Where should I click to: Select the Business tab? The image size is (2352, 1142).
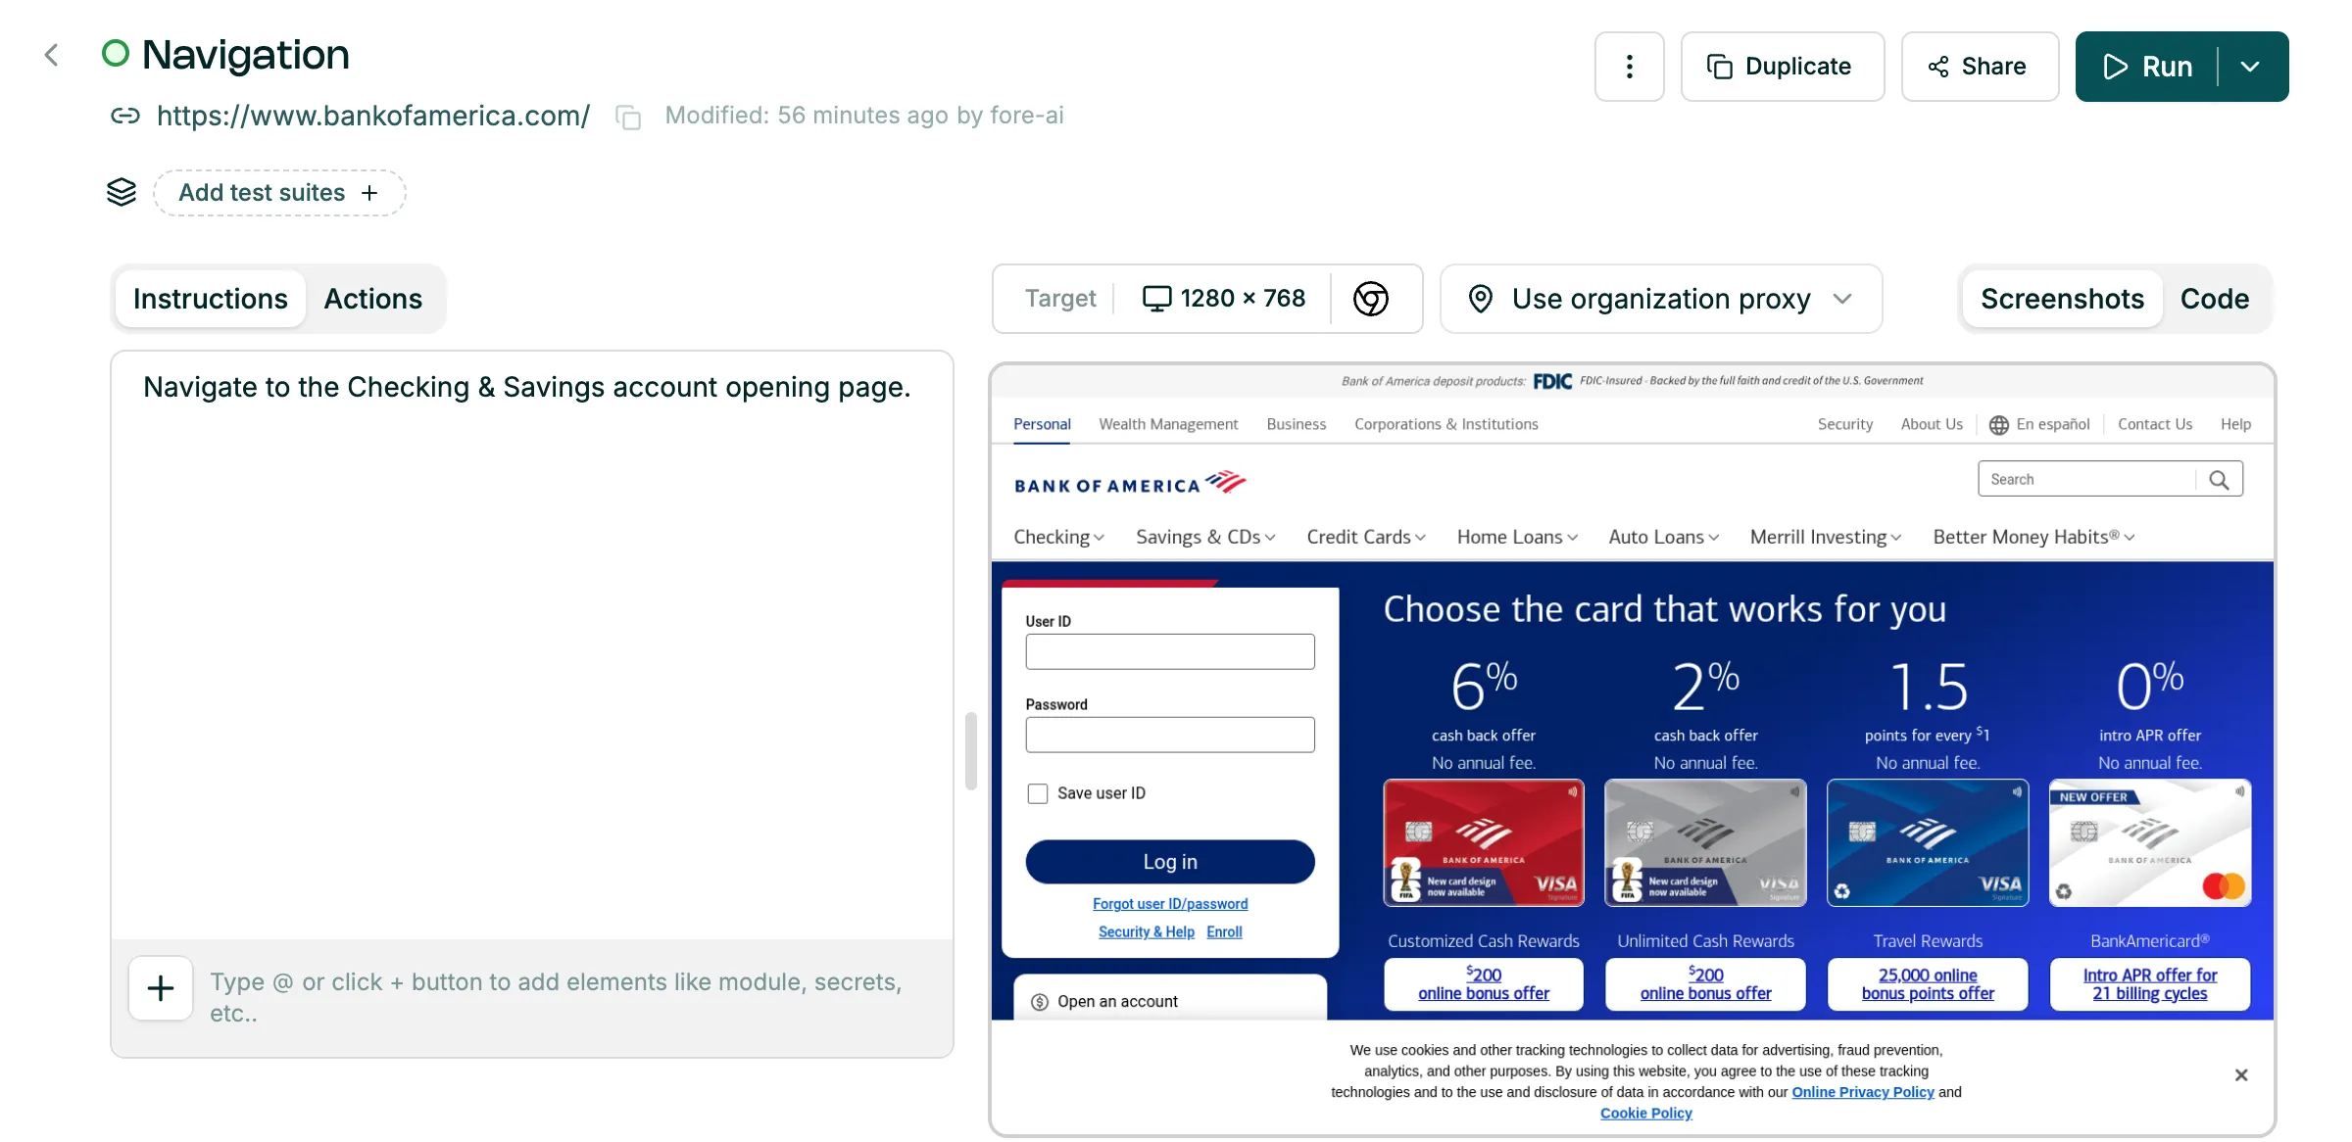click(x=1296, y=424)
